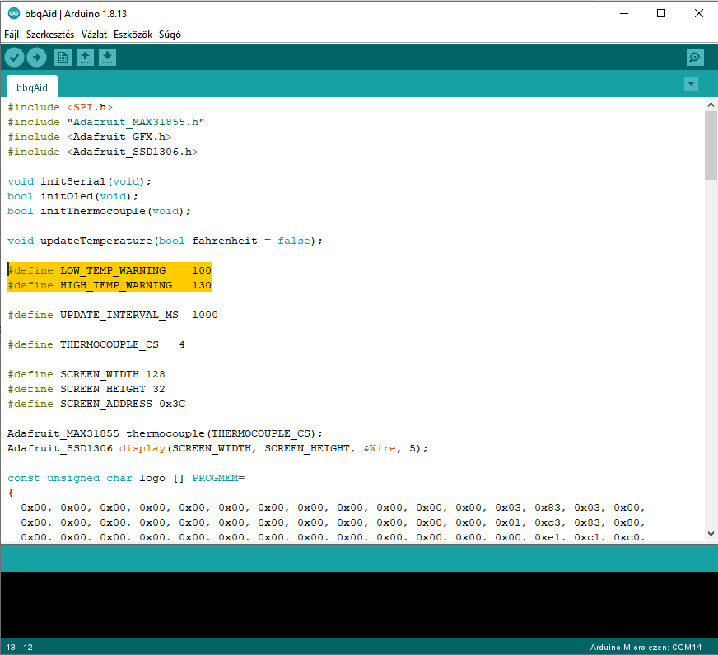Click the LOW_TEMP_WARNING value 100
Screen dimensions: 718x655
click(x=202, y=270)
